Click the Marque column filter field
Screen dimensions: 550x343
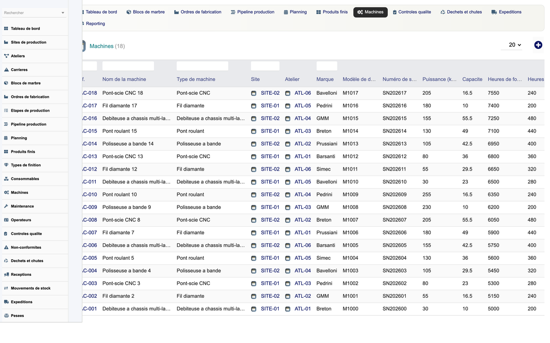point(327,66)
